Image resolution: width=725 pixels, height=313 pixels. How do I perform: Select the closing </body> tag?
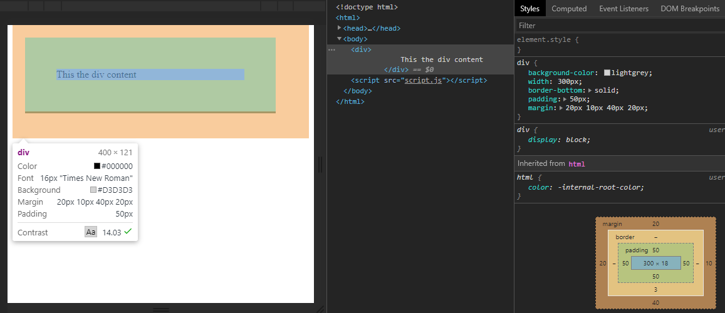tap(358, 91)
